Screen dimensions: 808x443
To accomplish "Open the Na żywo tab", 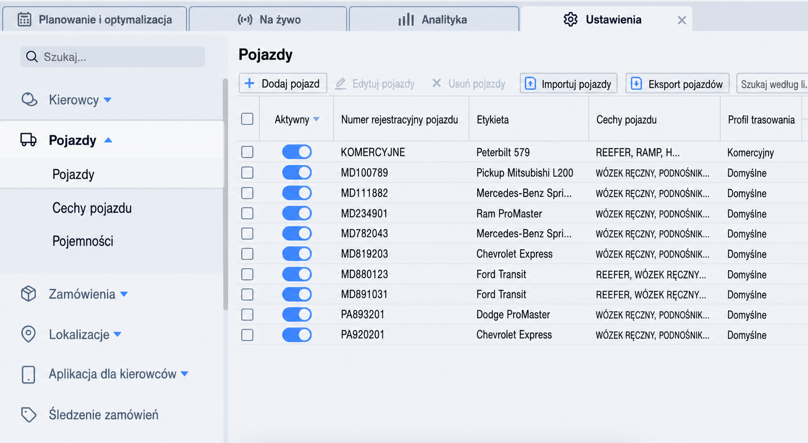I will tap(268, 19).
